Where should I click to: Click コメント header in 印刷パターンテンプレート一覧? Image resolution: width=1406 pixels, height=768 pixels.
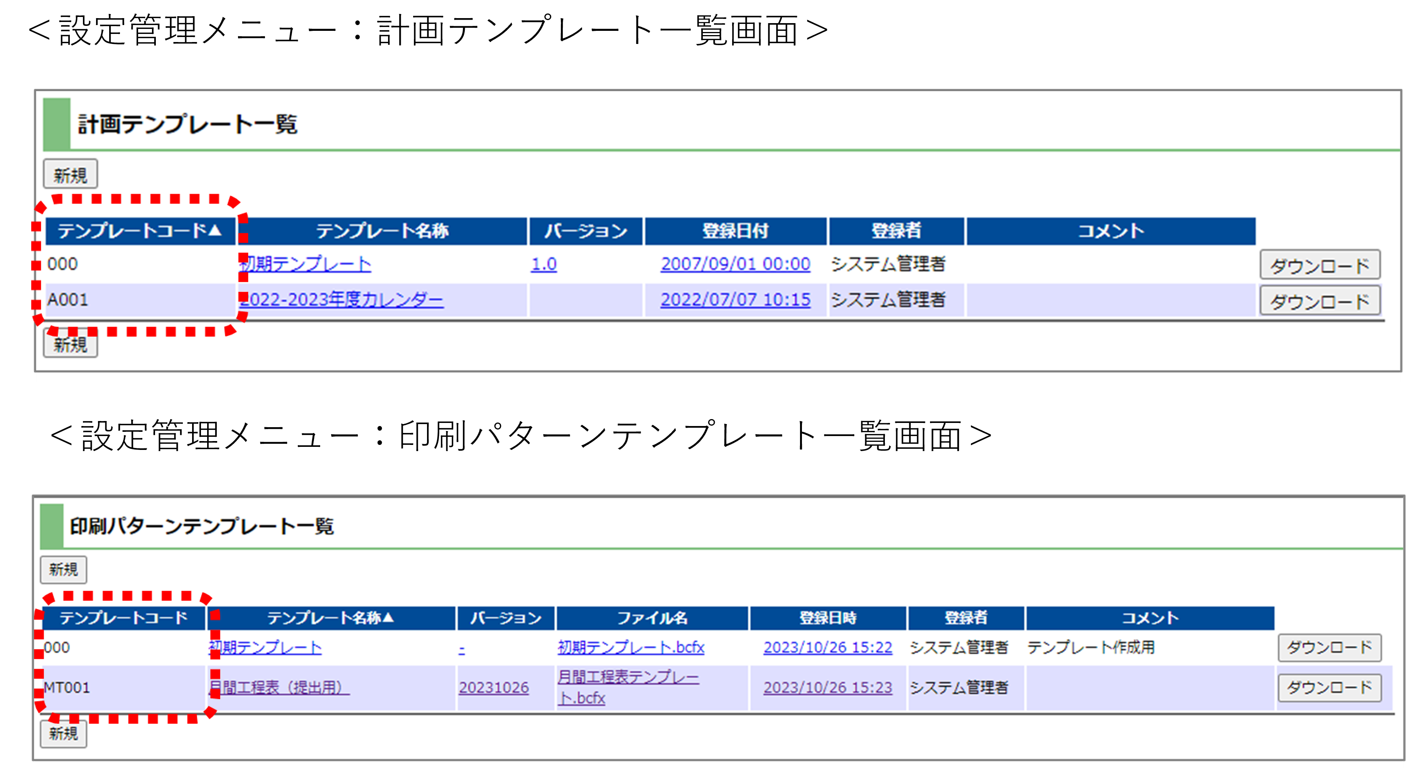(x=1151, y=618)
